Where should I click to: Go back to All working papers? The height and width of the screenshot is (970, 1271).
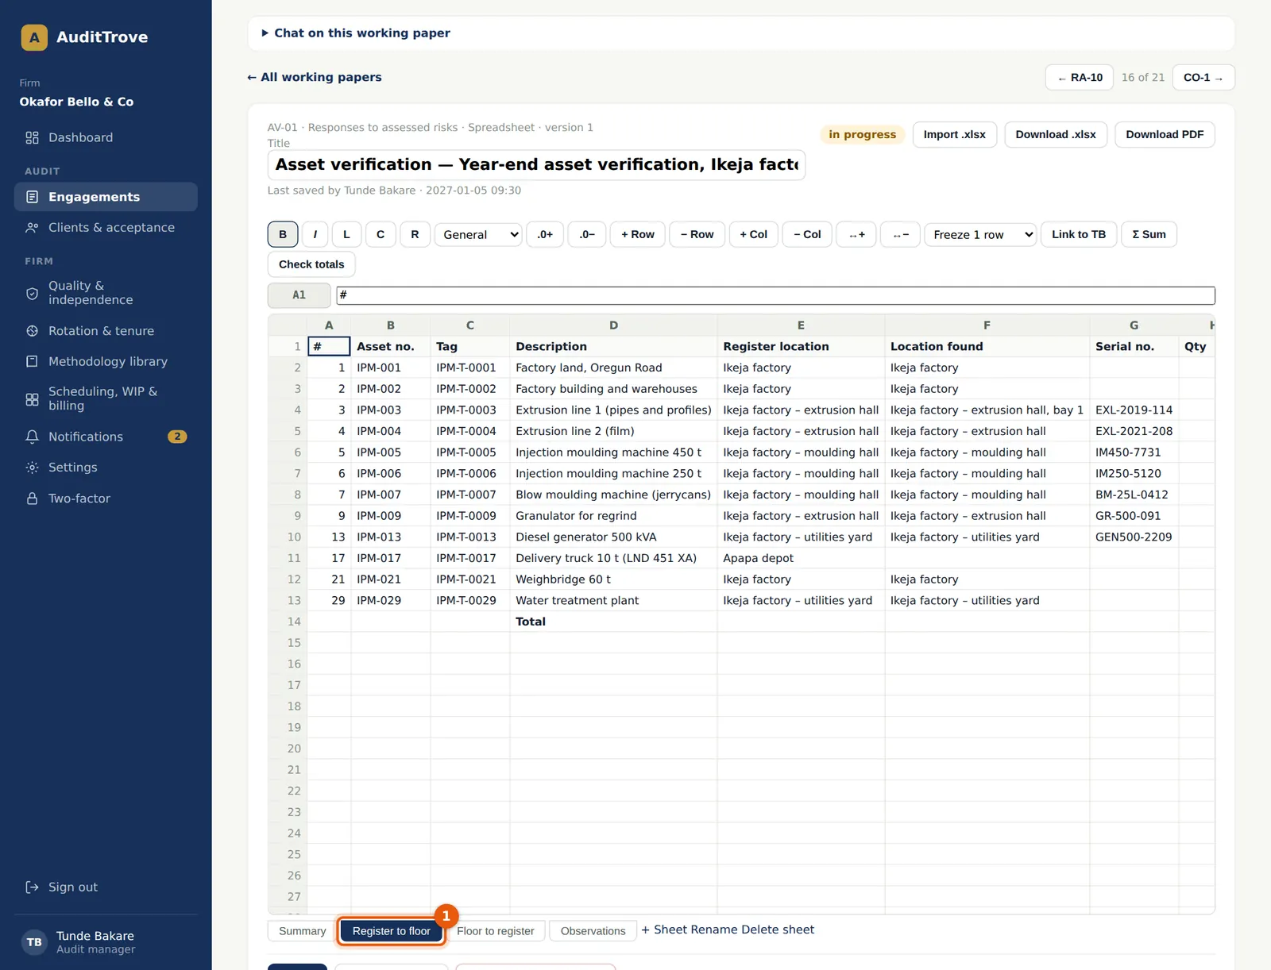pyautogui.click(x=315, y=77)
